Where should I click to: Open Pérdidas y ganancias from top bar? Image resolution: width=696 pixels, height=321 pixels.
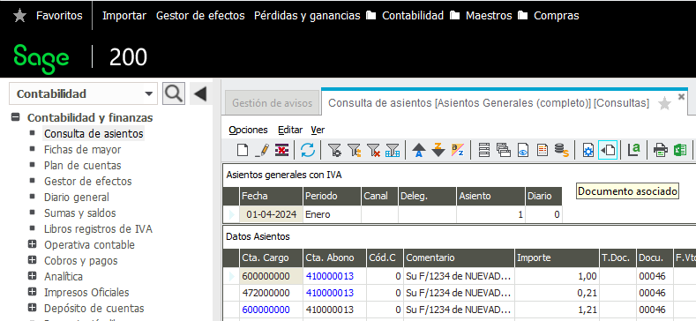pos(307,16)
